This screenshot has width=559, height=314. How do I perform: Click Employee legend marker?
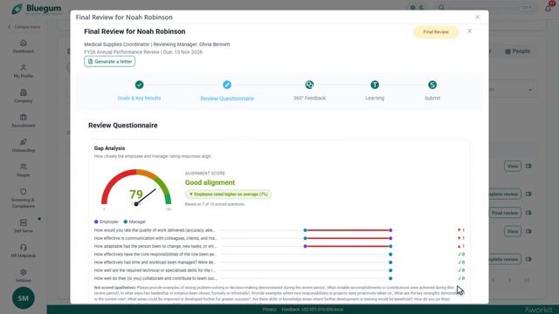tap(96, 222)
